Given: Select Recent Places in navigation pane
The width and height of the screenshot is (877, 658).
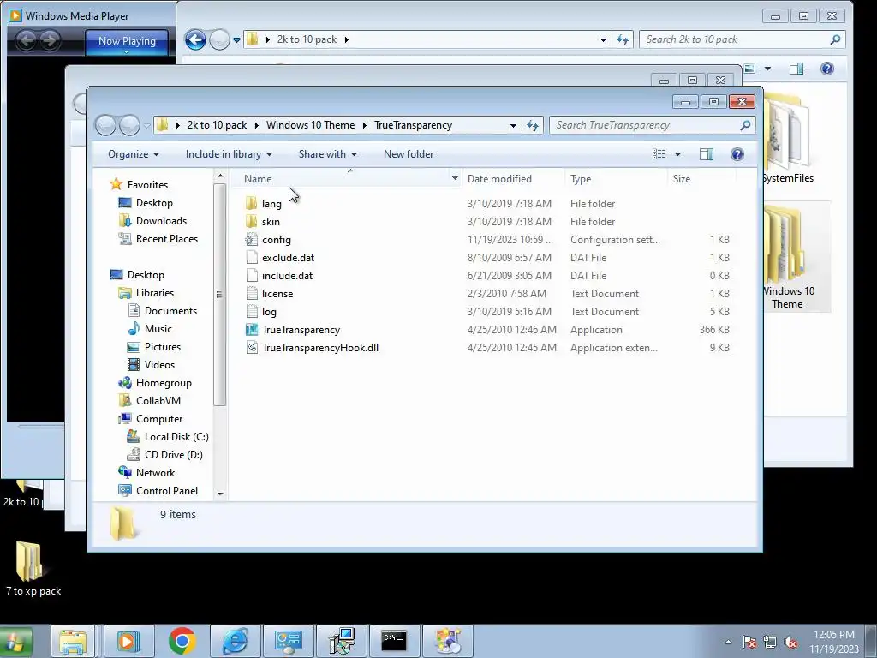Looking at the screenshot, I should (167, 239).
